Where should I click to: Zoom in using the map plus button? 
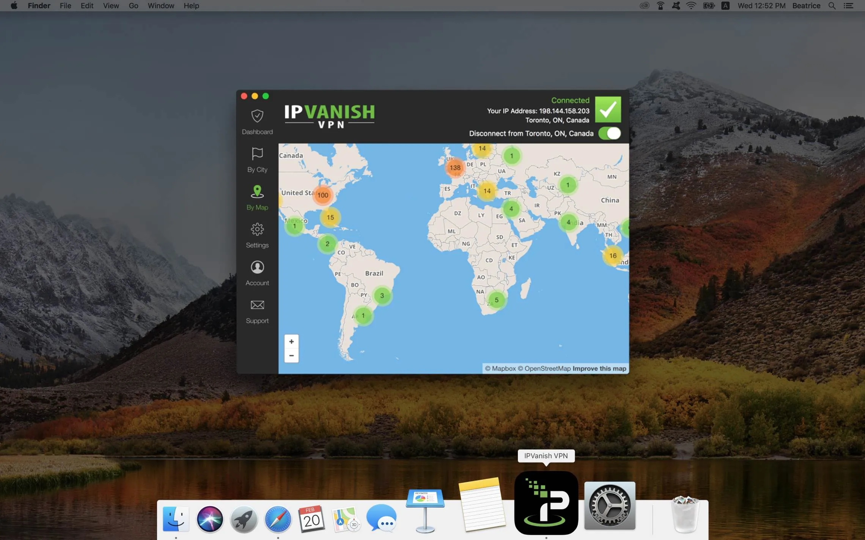(x=291, y=341)
